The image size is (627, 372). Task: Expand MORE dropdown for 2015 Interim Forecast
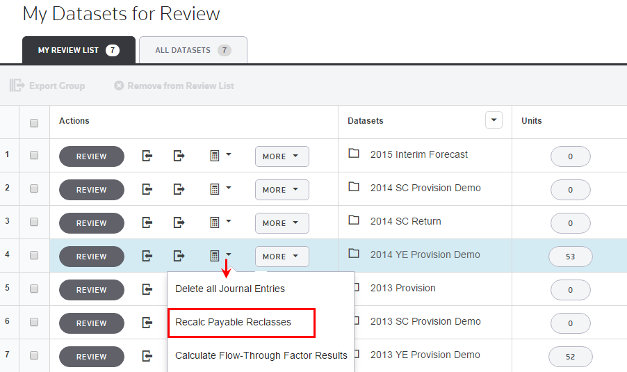(282, 156)
